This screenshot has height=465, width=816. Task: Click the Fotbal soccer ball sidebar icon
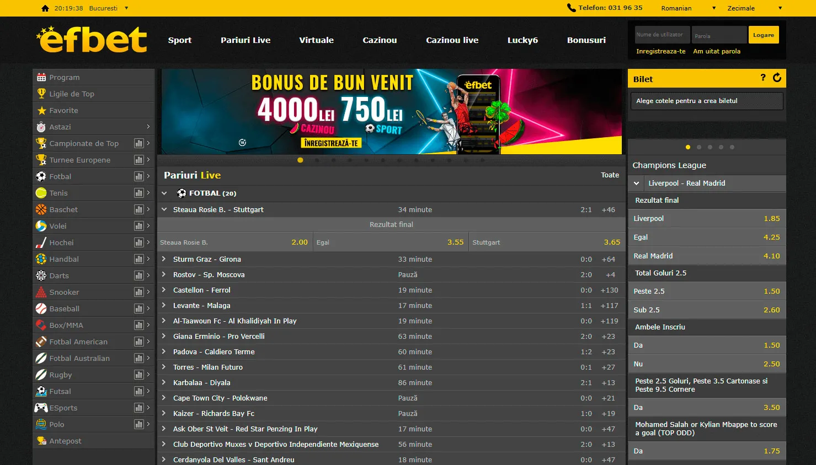pos(41,176)
